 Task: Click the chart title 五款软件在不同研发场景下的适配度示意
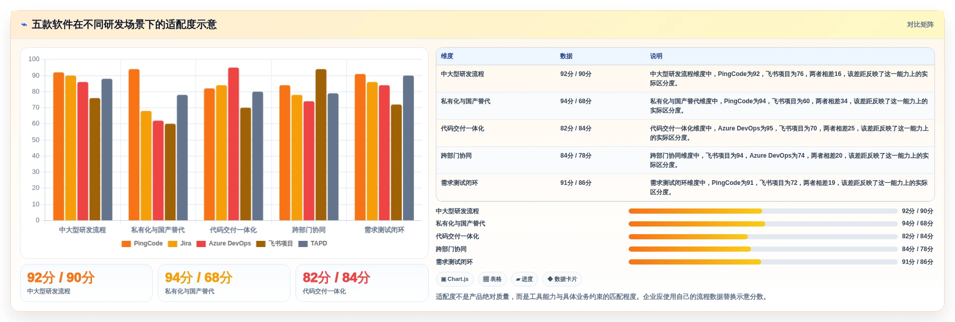click(x=124, y=25)
